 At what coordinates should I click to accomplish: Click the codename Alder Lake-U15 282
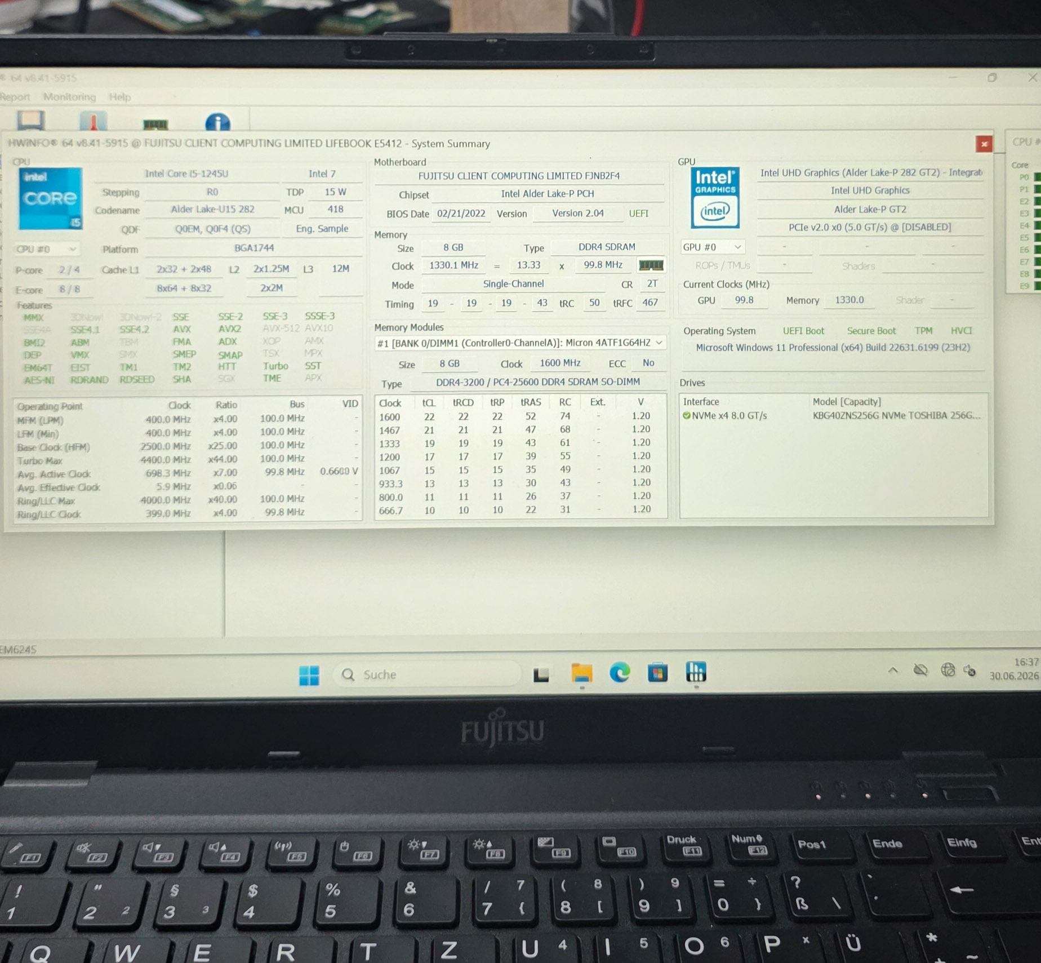[212, 210]
